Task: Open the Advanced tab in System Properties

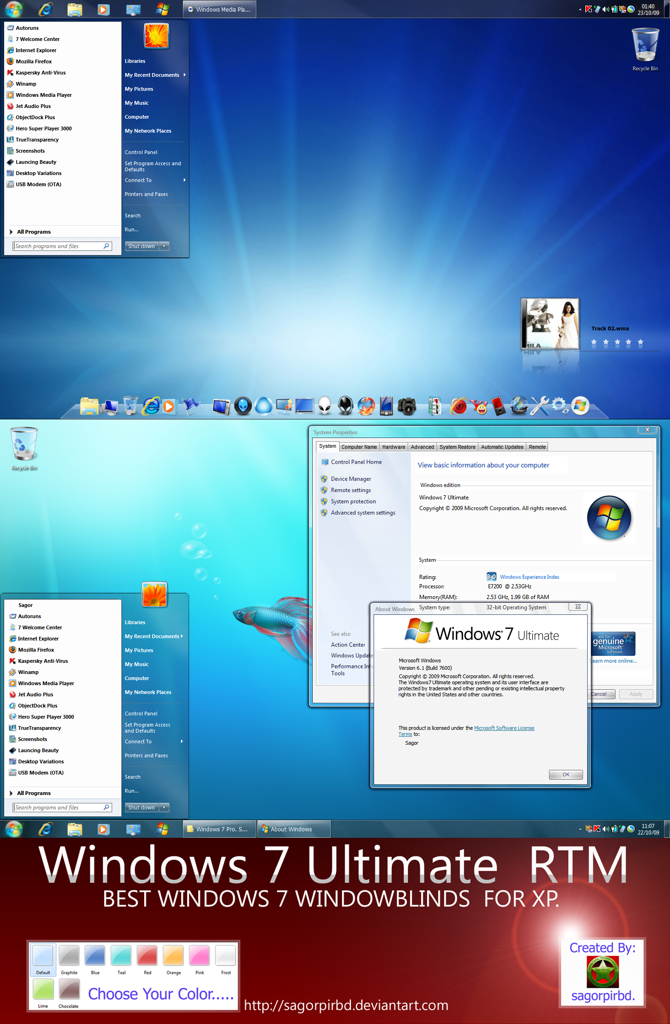Action: coord(422,447)
